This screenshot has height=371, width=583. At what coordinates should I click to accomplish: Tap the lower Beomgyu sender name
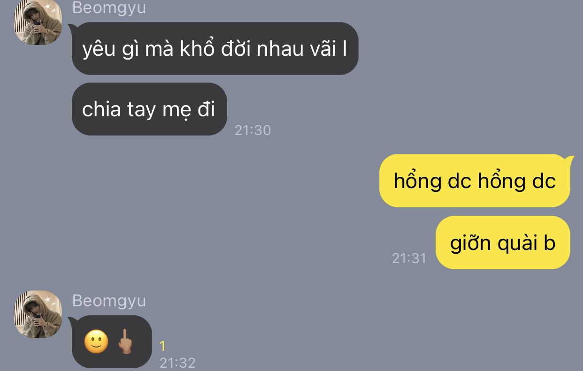click(x=109, y=301)
